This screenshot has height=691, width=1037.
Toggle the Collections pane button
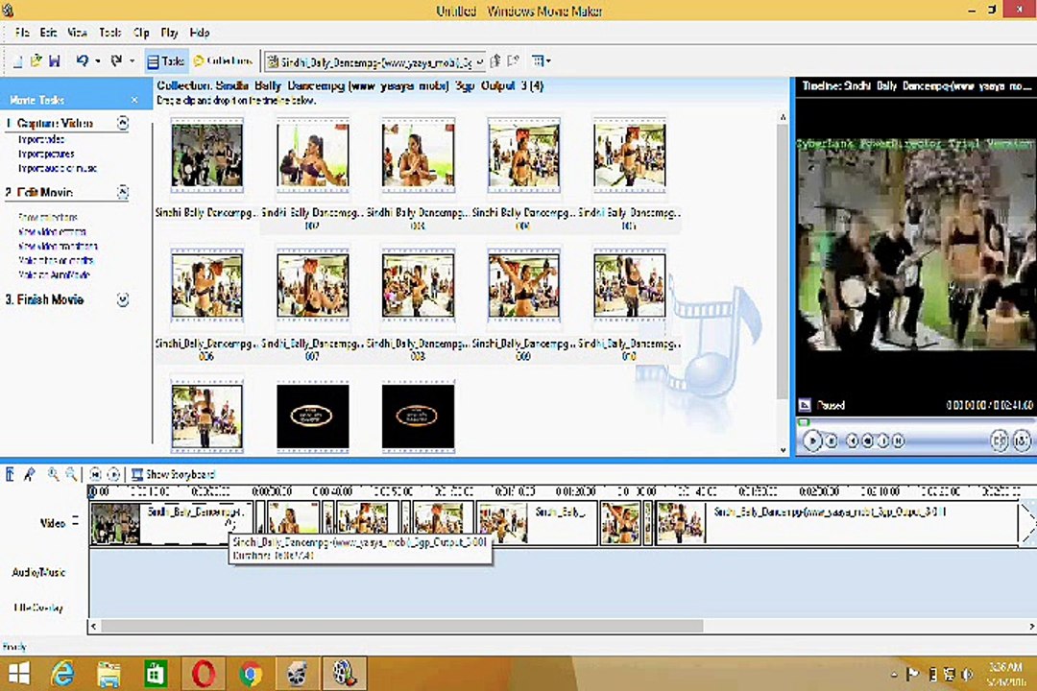pos(223,60)
